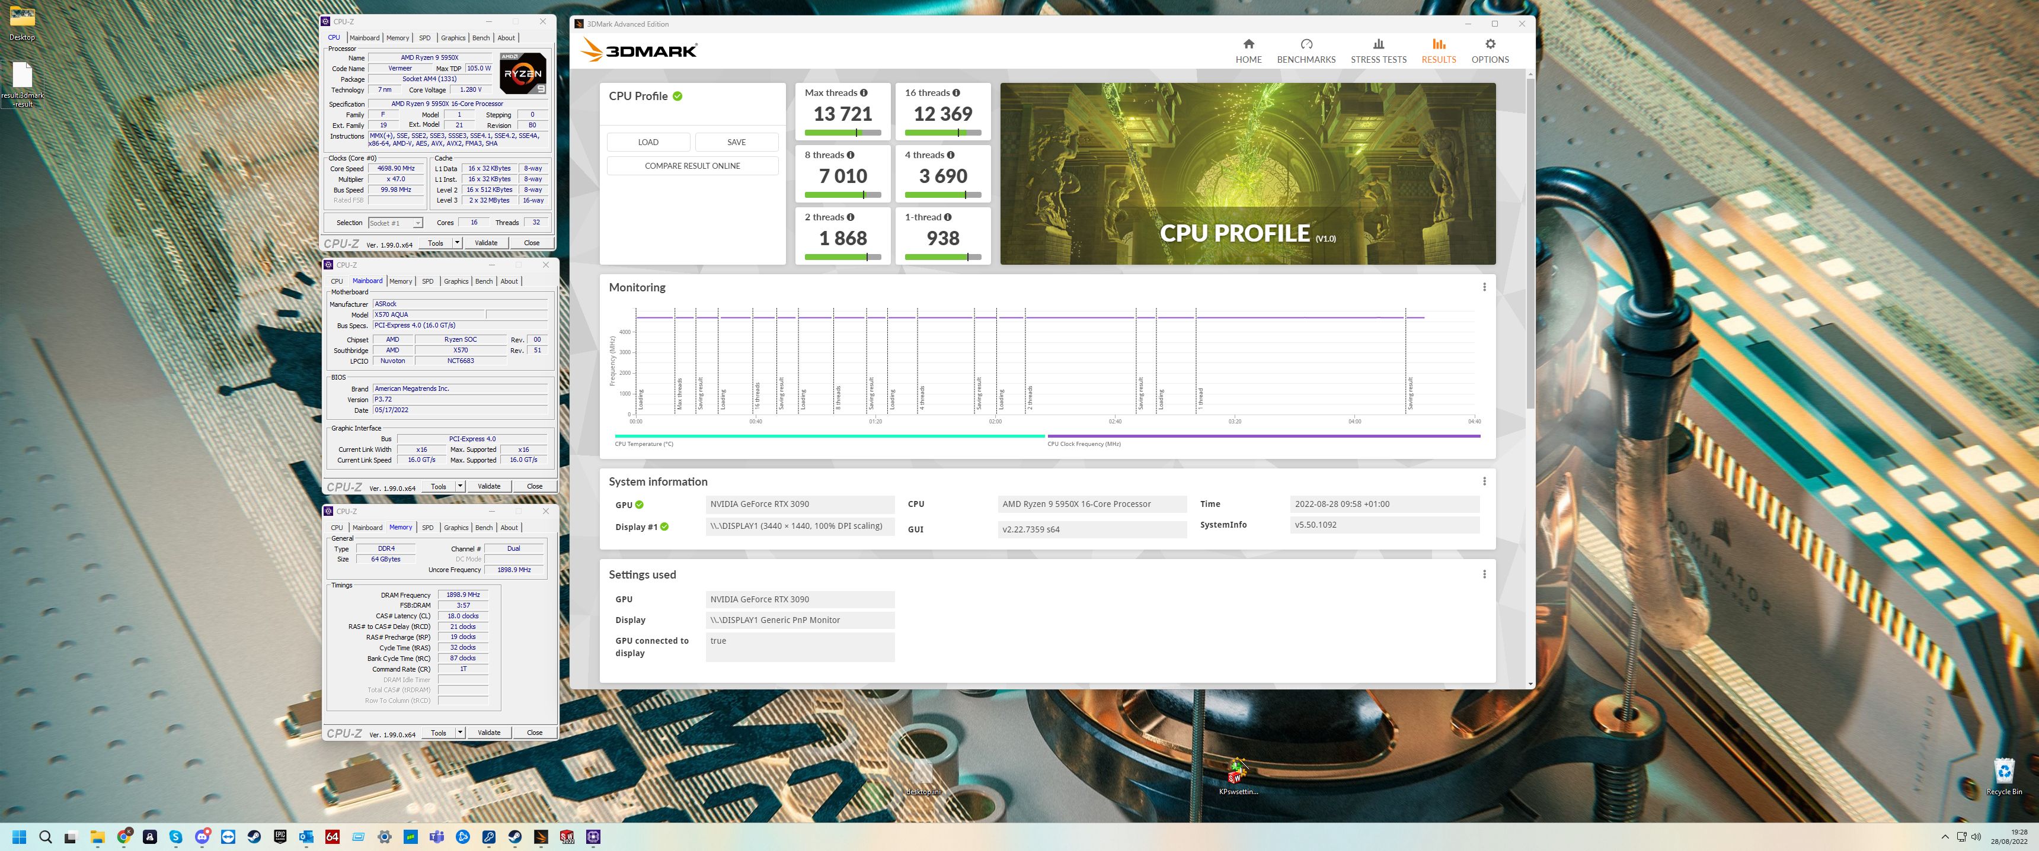This screenshot has width=2039, height=851.
Task: Expand Tools arrow in CPU-Z mainboard window
Action: (x=460, y=486)
